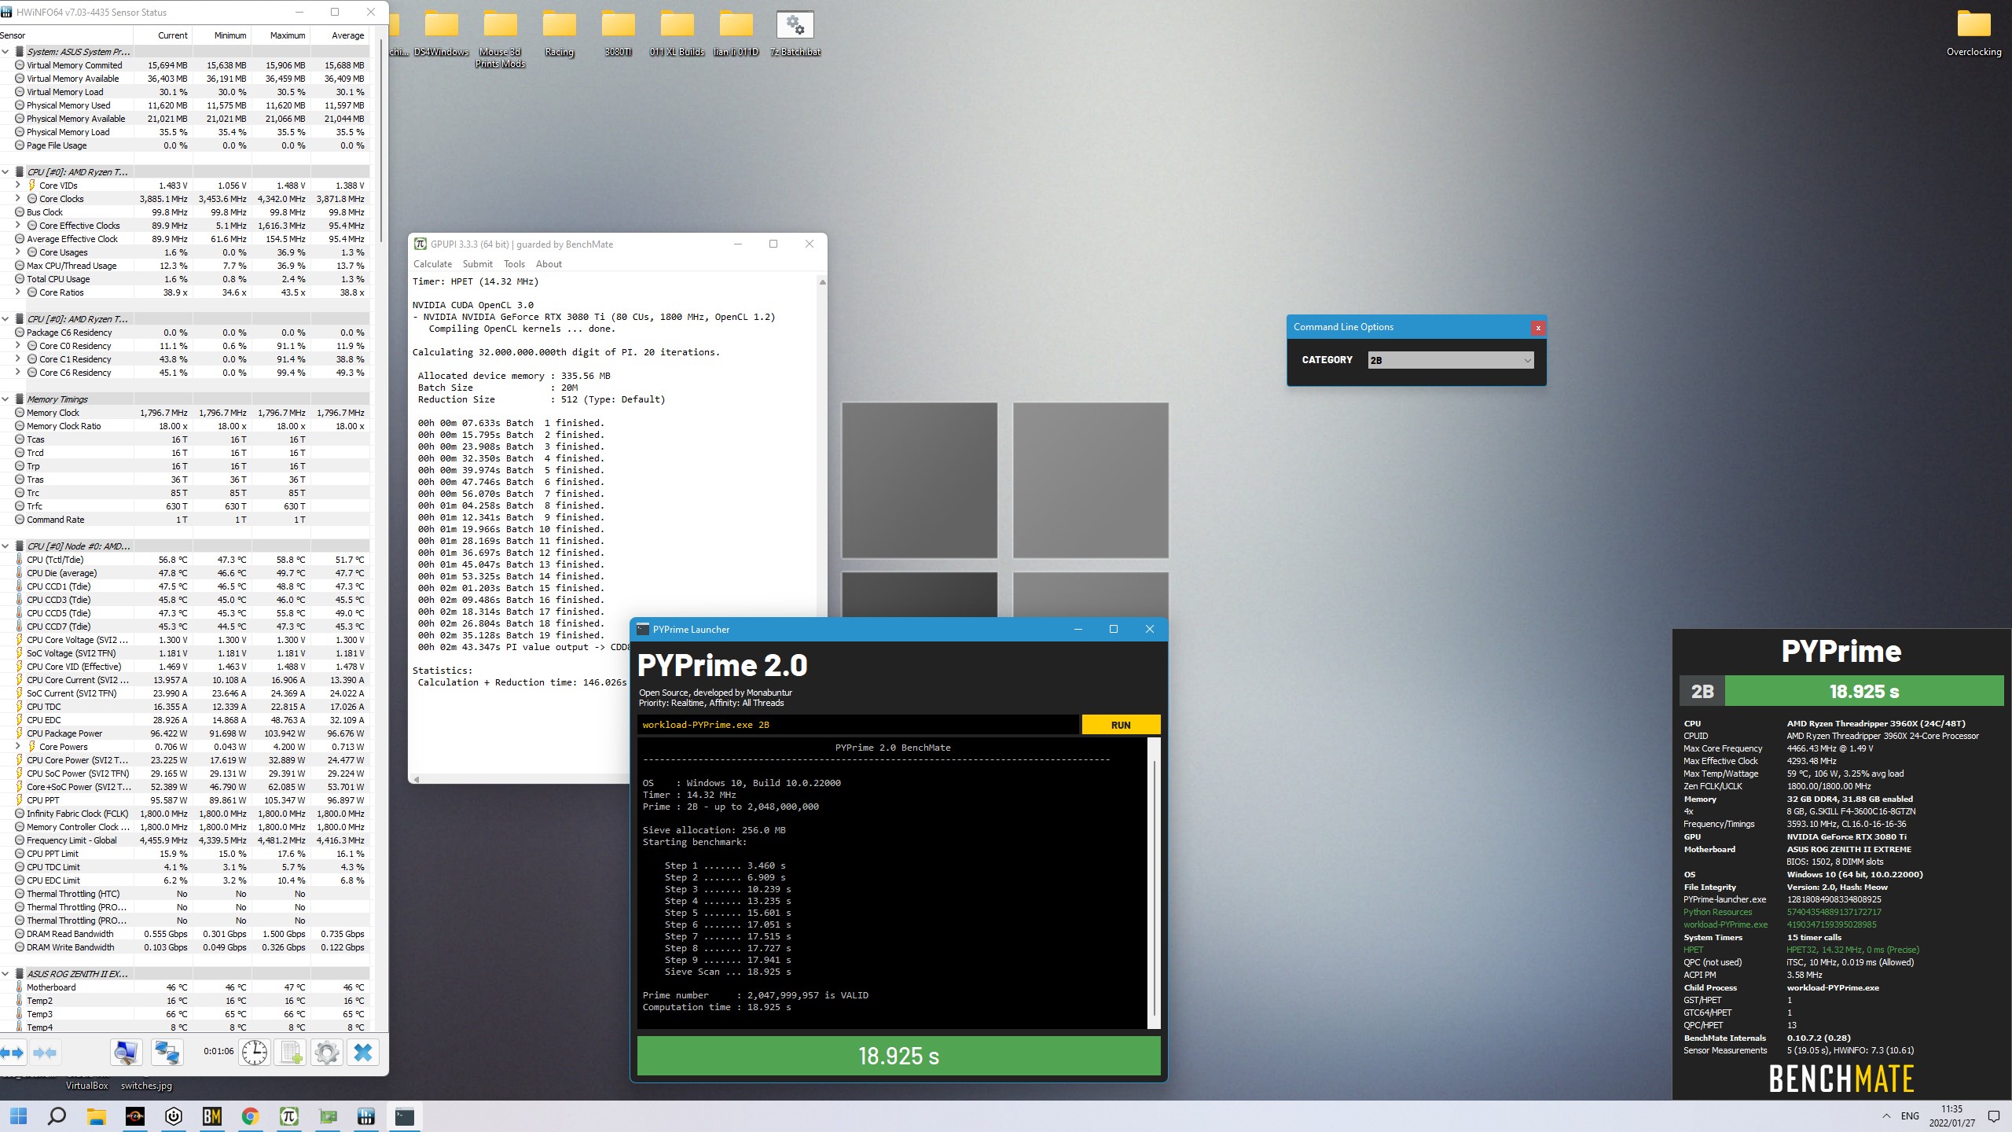
Task: Click the HWiNFO network remote monitors icon
Action: pos(167,1053)
